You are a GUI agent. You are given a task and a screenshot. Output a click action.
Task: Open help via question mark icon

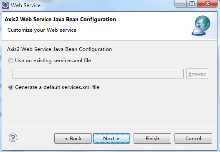(13, 138)
